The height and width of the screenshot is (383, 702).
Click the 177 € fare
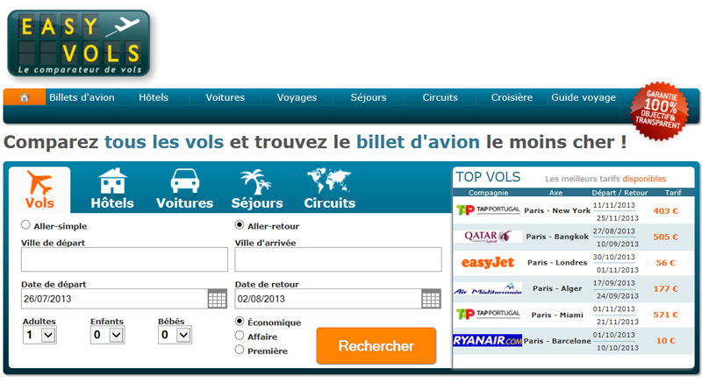coord(666,288)
